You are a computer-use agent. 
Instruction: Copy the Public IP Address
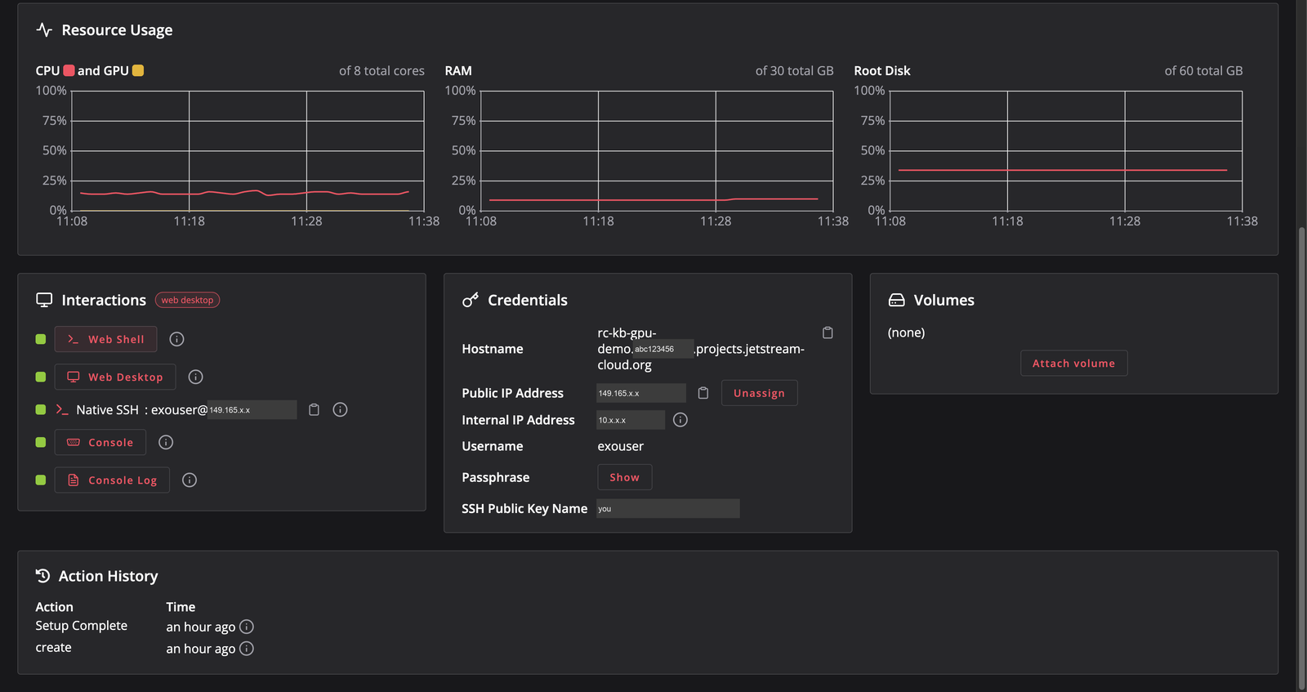(703, 393)
